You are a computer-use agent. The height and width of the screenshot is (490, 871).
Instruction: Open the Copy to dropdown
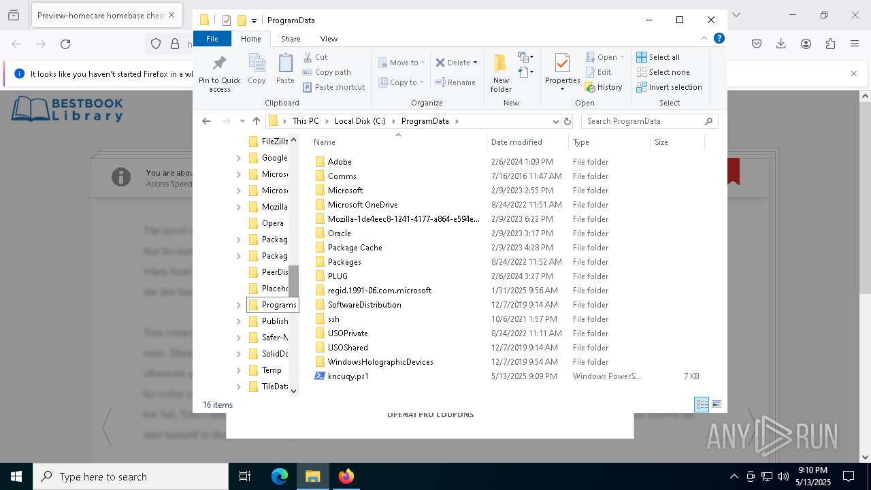[401, 82]
